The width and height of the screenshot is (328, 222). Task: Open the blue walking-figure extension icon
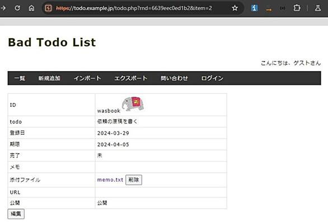tap(254, 8)
